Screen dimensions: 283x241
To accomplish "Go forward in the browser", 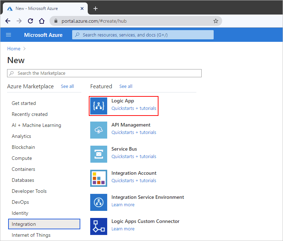I will click(x=19, y=21).
